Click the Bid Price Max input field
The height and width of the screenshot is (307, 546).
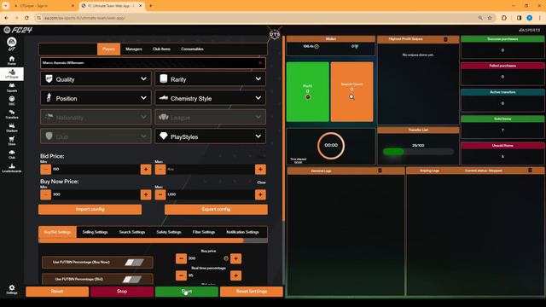click(211, 169)
